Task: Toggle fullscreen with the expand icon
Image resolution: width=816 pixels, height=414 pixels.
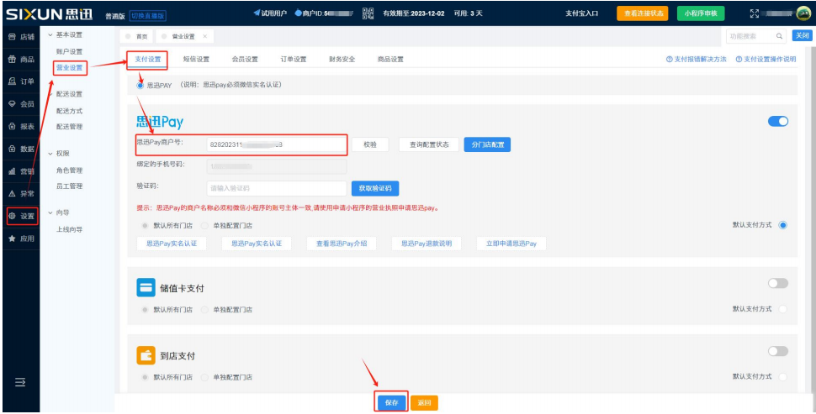Action: [755, 13]
